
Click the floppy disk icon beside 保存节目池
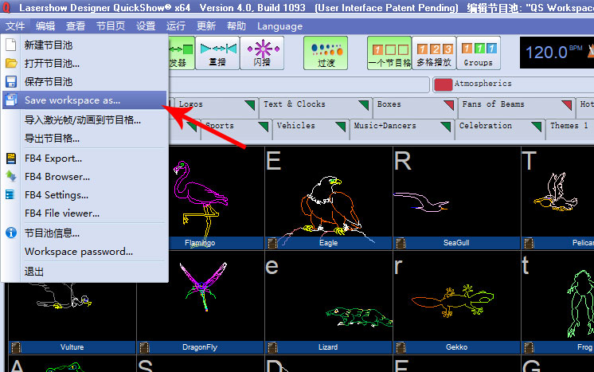[x=11, y=81]
